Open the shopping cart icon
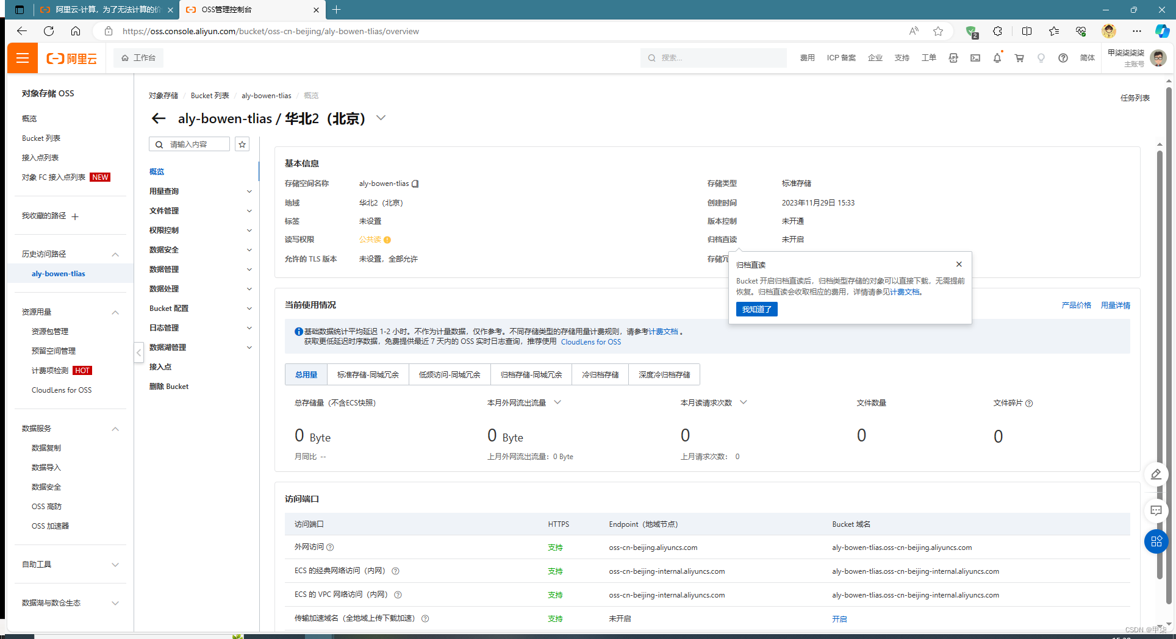 point(1019,58)
